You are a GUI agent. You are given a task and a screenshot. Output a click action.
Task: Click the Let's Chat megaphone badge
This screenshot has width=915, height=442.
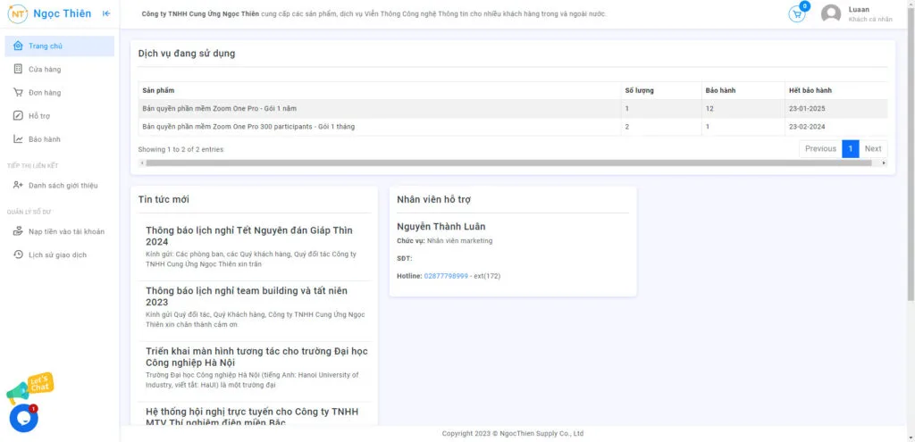[x=30, y=388]
